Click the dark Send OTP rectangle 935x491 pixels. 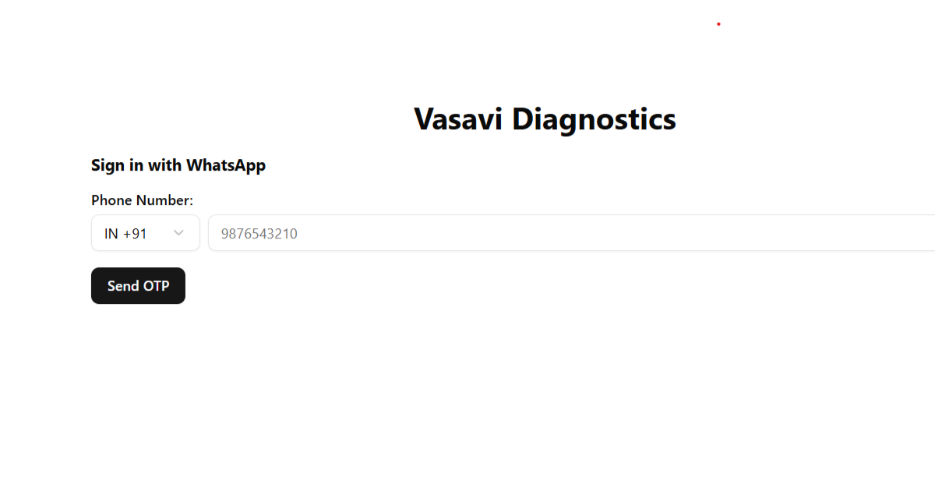pos(138,285)
